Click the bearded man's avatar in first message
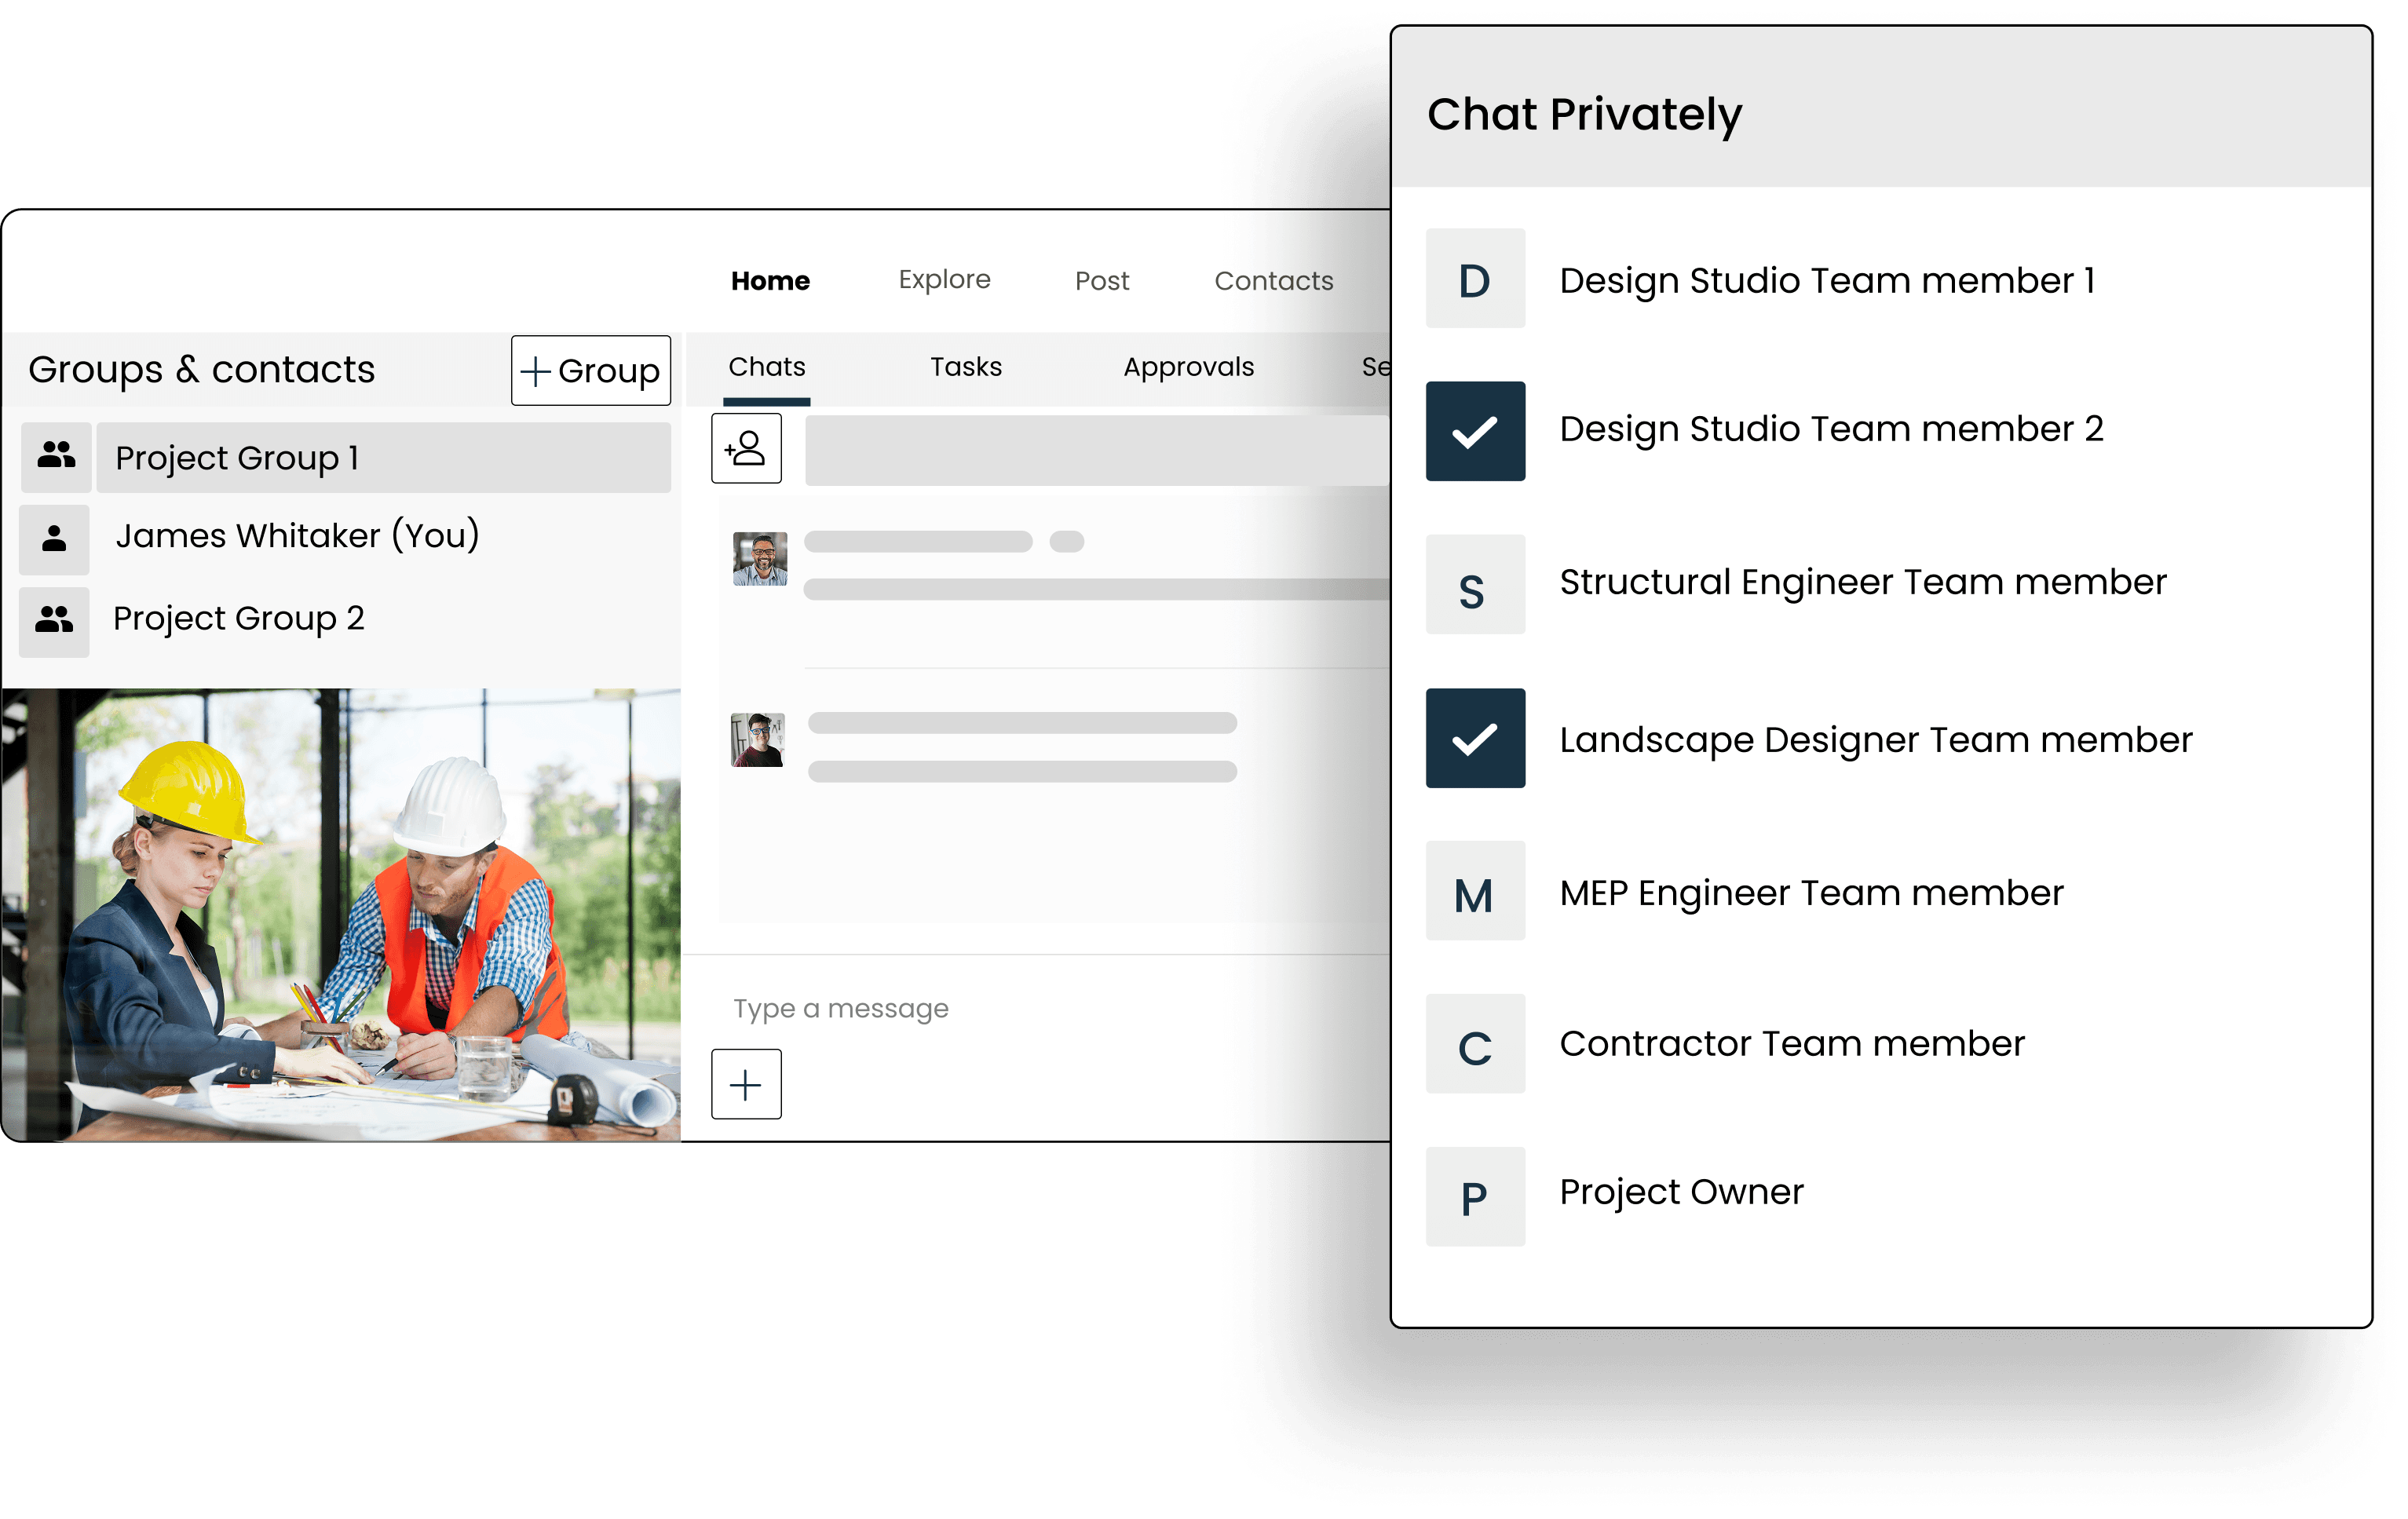This screenshot has height=1519, width=2408. click(760, 558)
